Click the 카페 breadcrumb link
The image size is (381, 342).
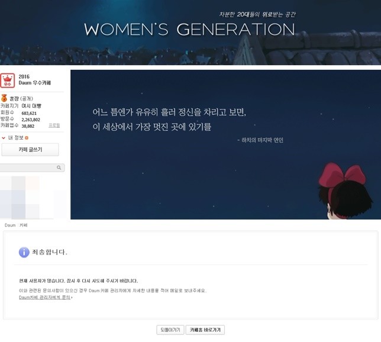click(x=23, y=225)
